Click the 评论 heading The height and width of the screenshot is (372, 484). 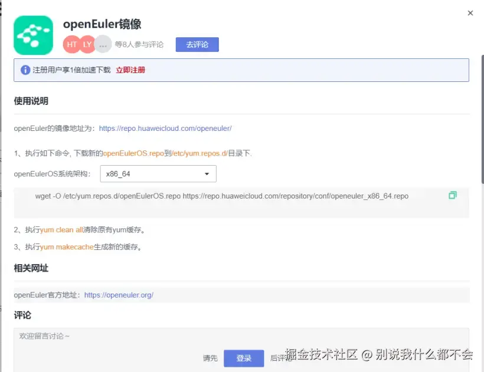coord(22,315)
